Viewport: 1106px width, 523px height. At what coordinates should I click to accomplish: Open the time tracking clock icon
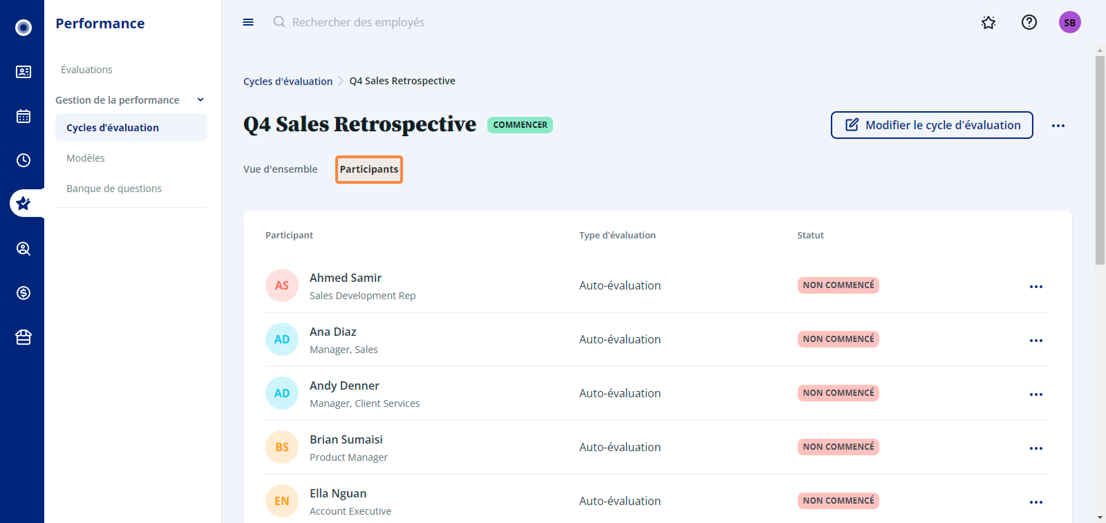[x=23, y=160]
